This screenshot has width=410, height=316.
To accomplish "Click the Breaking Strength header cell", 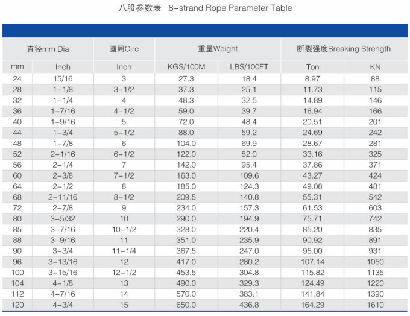I will [344, 49].
